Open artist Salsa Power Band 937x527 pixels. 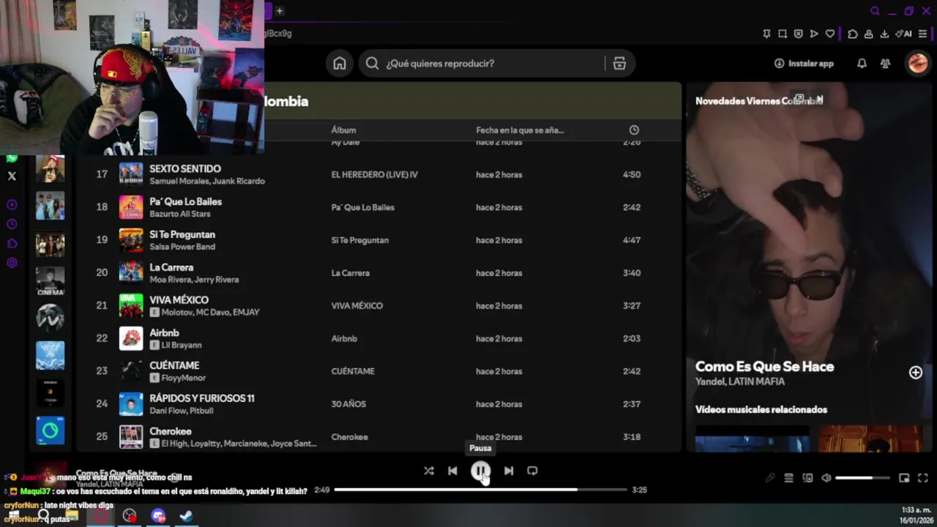point(182,247)
